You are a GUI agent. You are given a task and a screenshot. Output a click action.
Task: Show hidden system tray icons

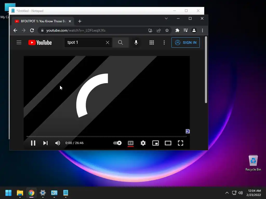[x=227, y=193]
